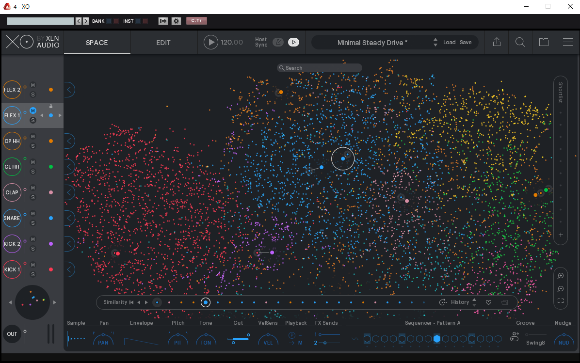Fit the space view to full screen
Screen dimensions: 580x363
(x=561, y=301)
